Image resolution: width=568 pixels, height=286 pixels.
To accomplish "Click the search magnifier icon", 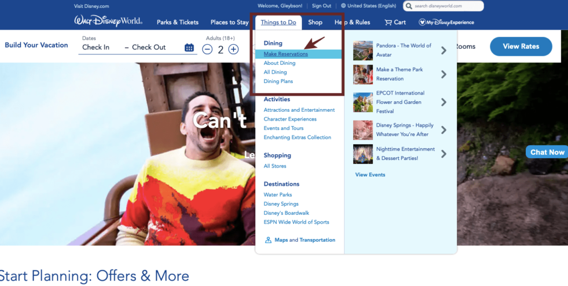I will point(408,6).
